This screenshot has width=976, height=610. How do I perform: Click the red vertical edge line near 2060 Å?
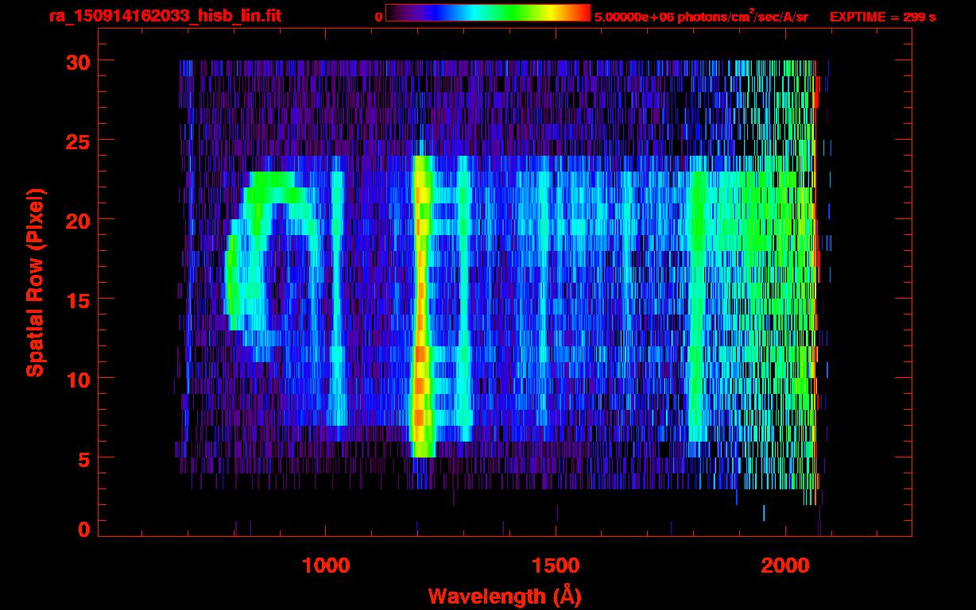815,278
